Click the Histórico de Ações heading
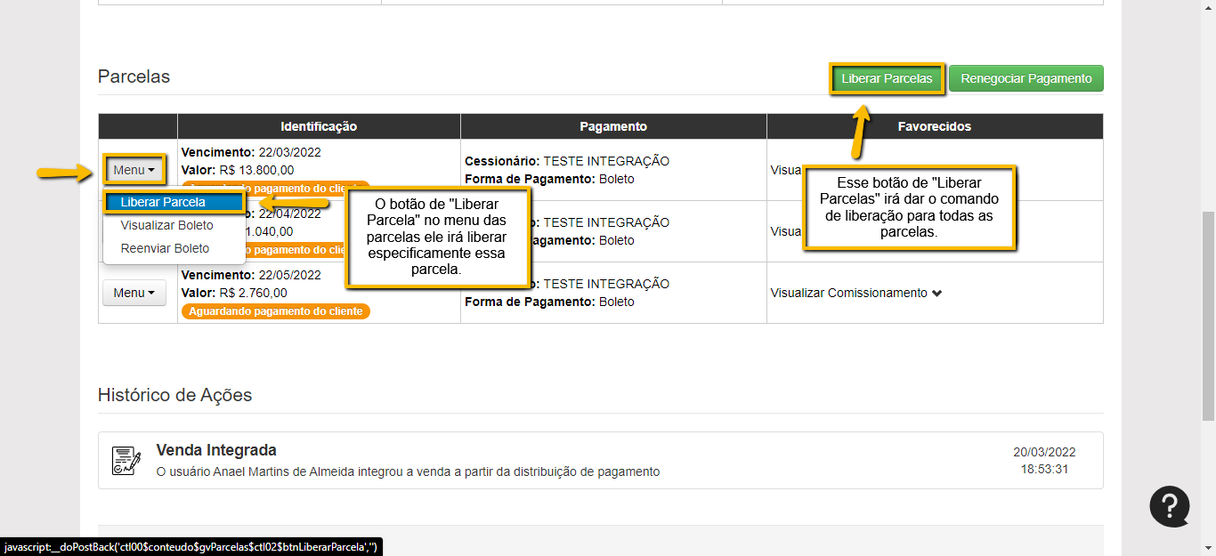Screen dimensions: 1216x556 coord(174,395)
